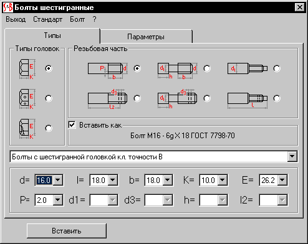Open the bolt standard type dropdown
The height and width of the screenshot is (244, 308).
click(292, 156)
